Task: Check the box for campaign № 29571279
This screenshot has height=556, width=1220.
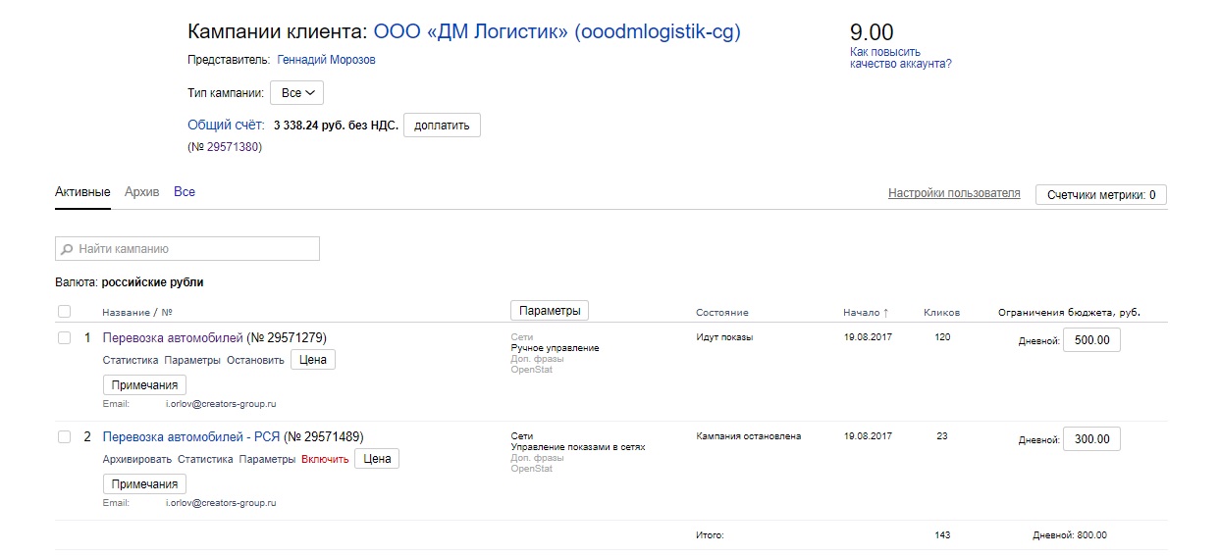Action: click(x=65, y=337)
